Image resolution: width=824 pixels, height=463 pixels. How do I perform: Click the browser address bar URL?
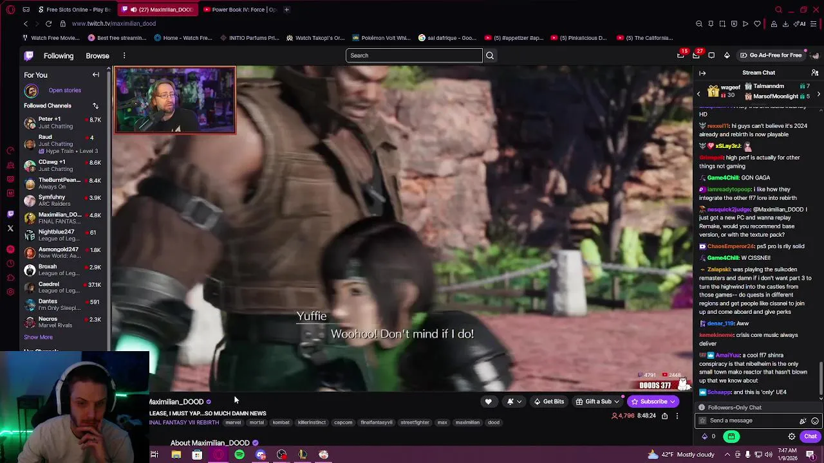pos(114,24)
